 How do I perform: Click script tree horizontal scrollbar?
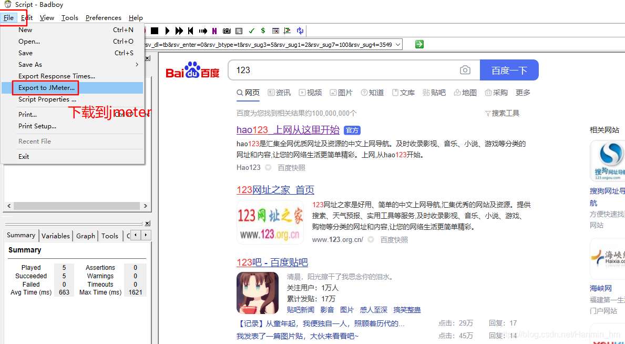point(76,206)
